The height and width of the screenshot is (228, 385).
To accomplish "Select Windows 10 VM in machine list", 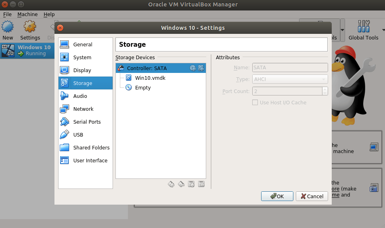I will (x=27, y=50).
